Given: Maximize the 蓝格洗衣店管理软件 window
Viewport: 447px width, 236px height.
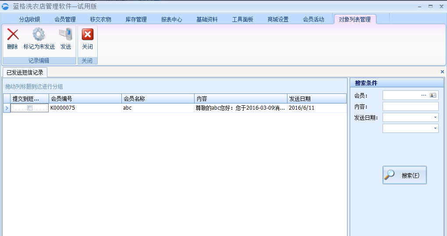Looking at the screenshot, I should 430,6.
